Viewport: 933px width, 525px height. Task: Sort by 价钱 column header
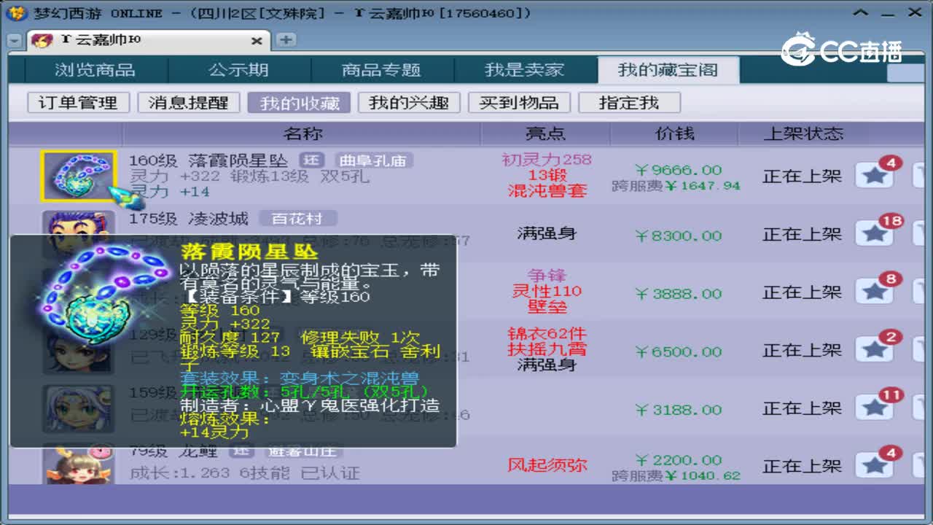click(674, 133)
